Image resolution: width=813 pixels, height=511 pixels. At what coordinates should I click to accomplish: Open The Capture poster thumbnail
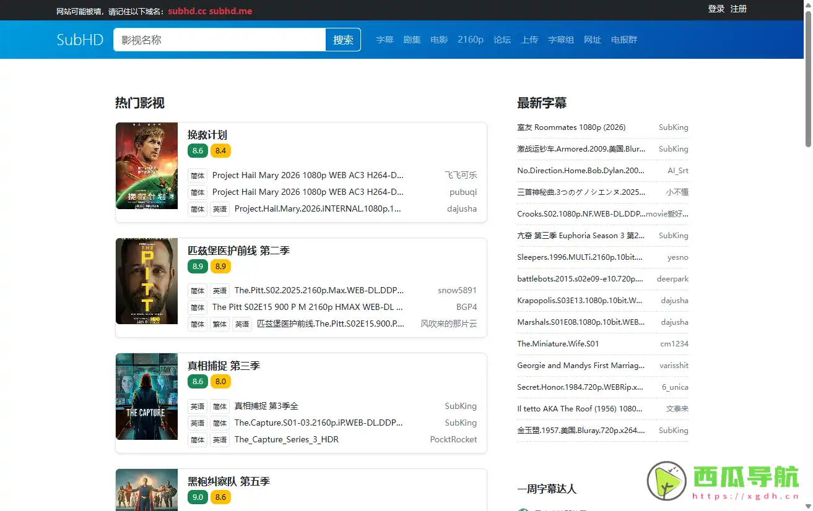[x=147, y=397]
